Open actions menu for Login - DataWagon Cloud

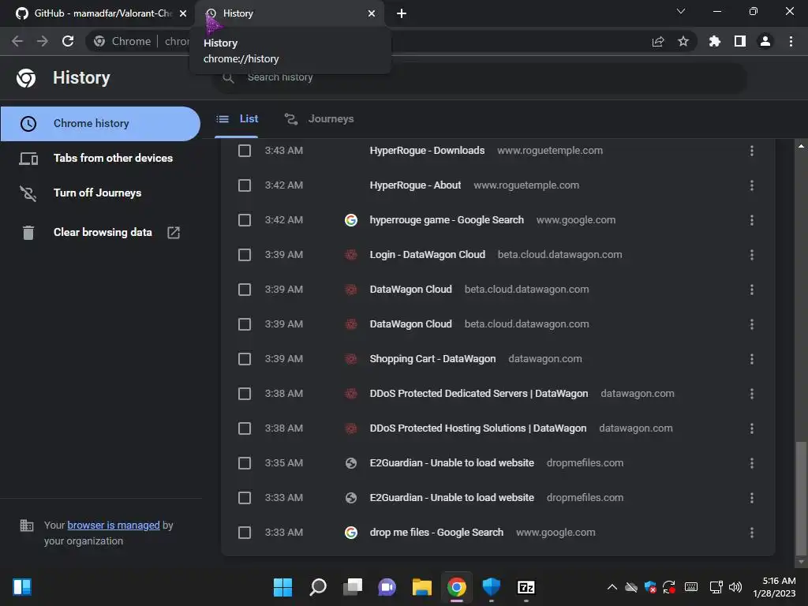click(752, 255)
